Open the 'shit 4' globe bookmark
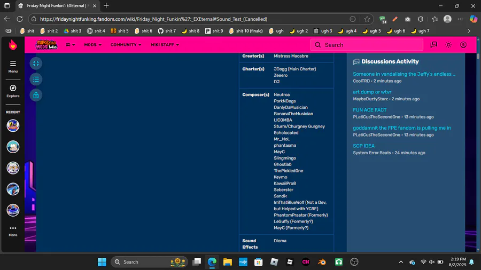Screen dimensions: 481x270 (96, 31)
